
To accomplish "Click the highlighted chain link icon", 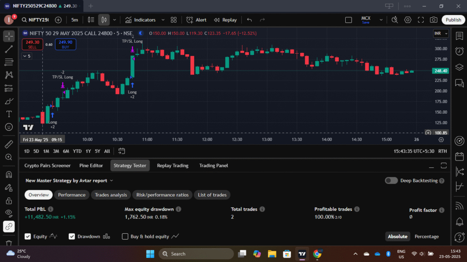I will point(9,227).
